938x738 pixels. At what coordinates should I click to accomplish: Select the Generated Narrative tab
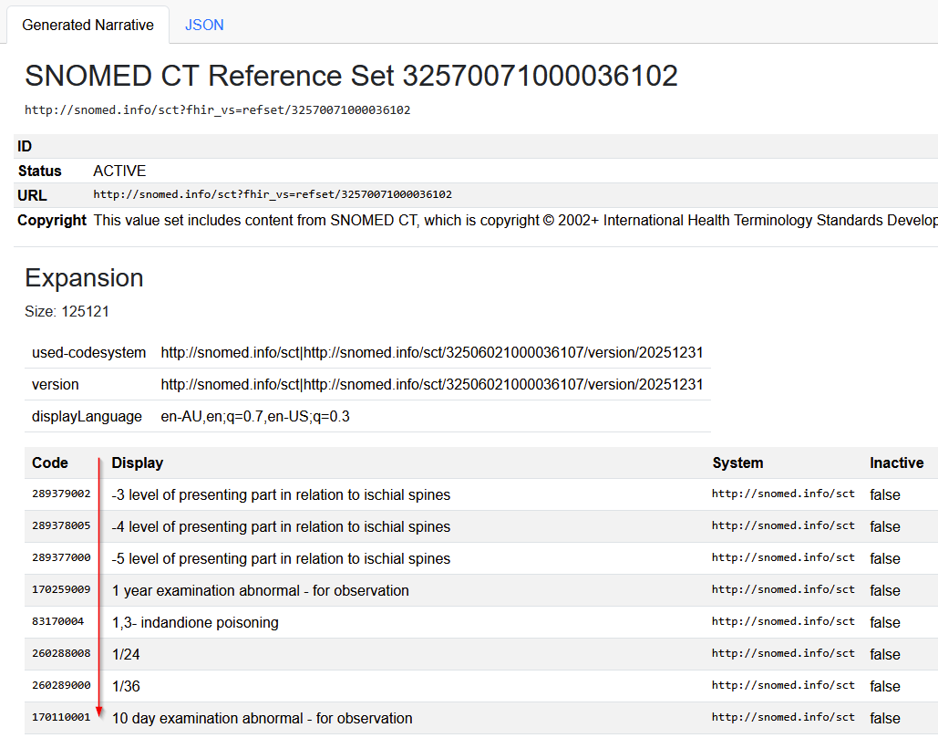tap(88, 26)
